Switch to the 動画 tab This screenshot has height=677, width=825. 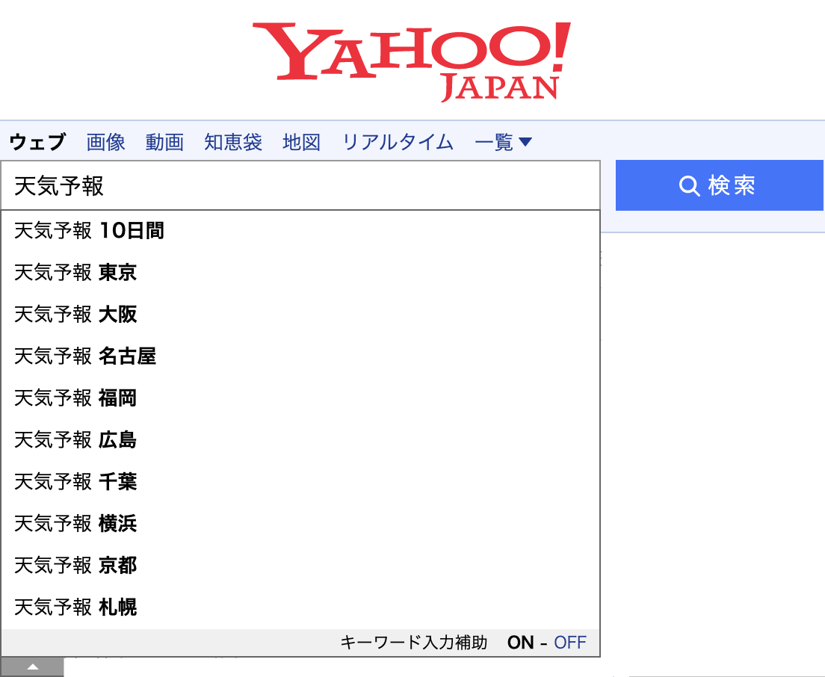[x=164, y=142]
